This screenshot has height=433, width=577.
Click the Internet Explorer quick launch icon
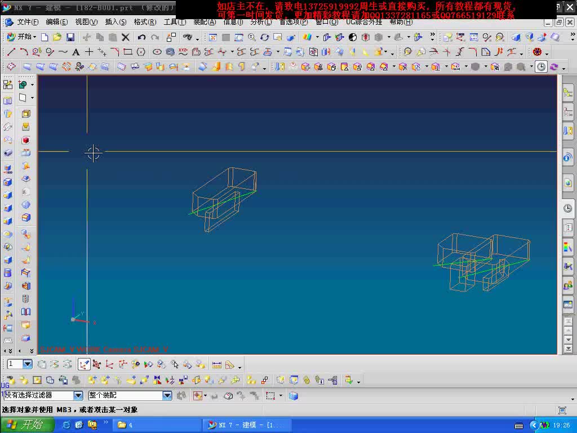coord(66,425)
